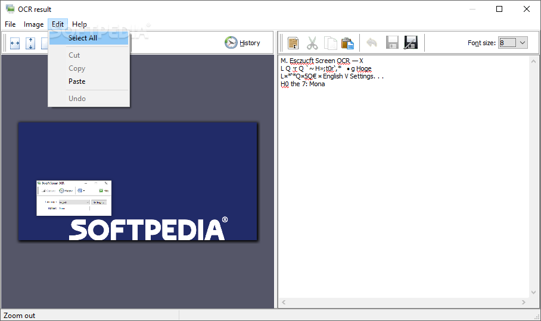Click the undo arrow icon
Screen dimensions: 541x321
[x=372, y=43]
